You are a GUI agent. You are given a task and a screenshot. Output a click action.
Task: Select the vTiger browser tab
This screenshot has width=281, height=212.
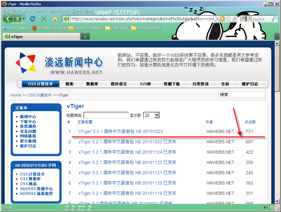coord(41,37)
